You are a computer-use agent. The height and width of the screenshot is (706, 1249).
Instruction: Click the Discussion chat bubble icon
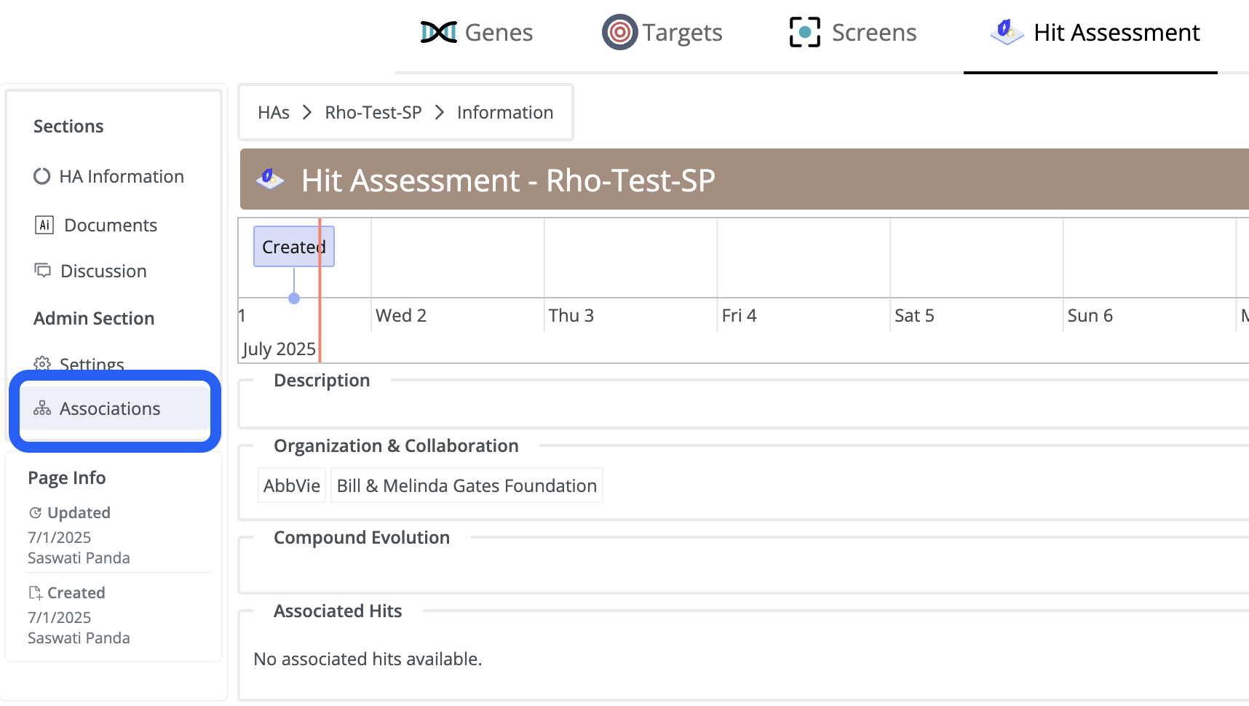[x=43, y=271]
